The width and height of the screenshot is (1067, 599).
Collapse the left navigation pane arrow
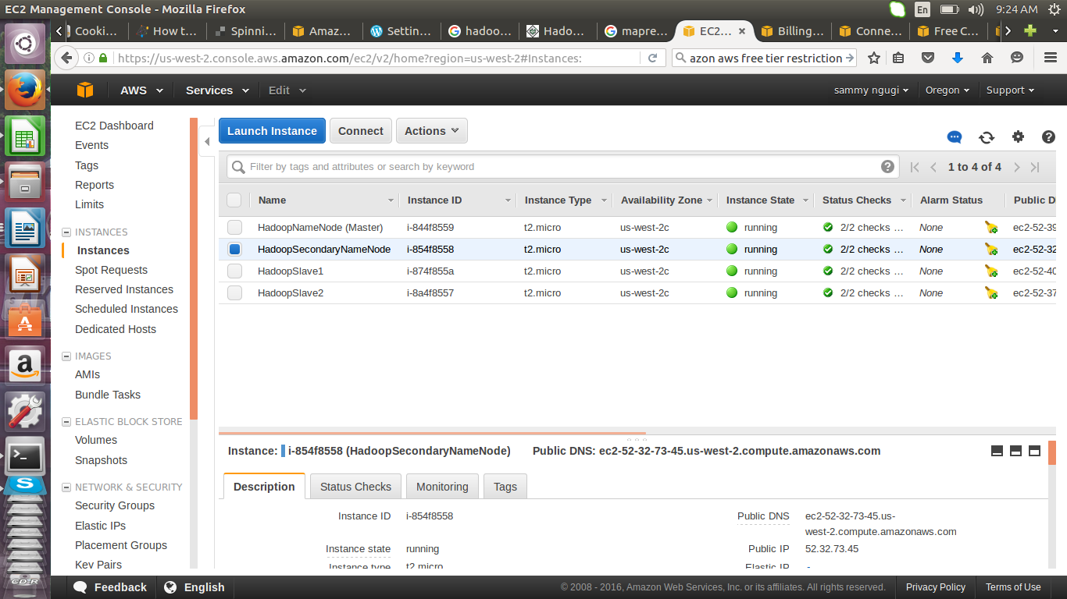[207, 142]
